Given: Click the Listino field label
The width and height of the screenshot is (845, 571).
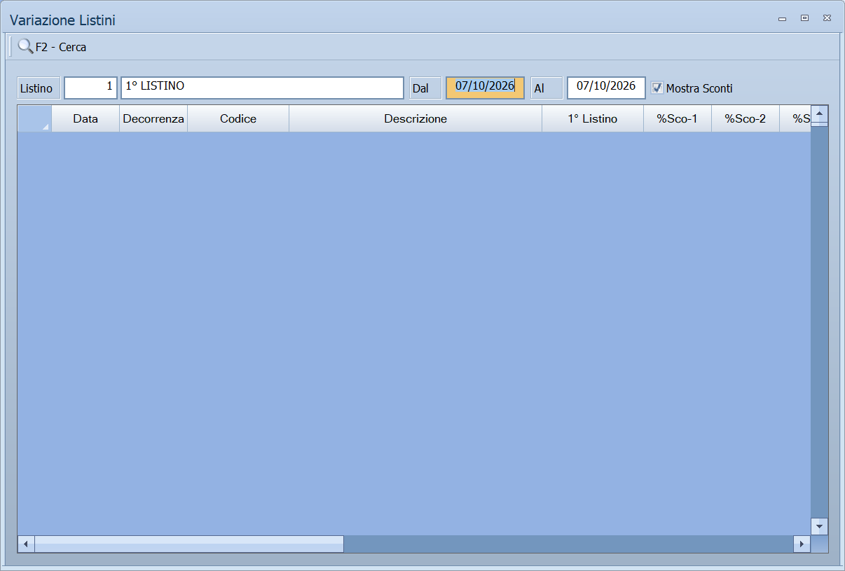Looking at the screenshot, I should 39,88.
